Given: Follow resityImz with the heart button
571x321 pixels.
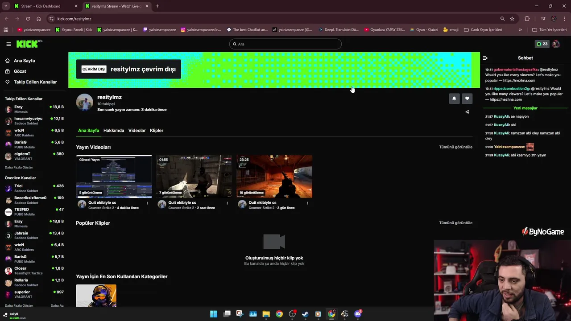Looking at the screenshot, I should (x=467, y=99).
